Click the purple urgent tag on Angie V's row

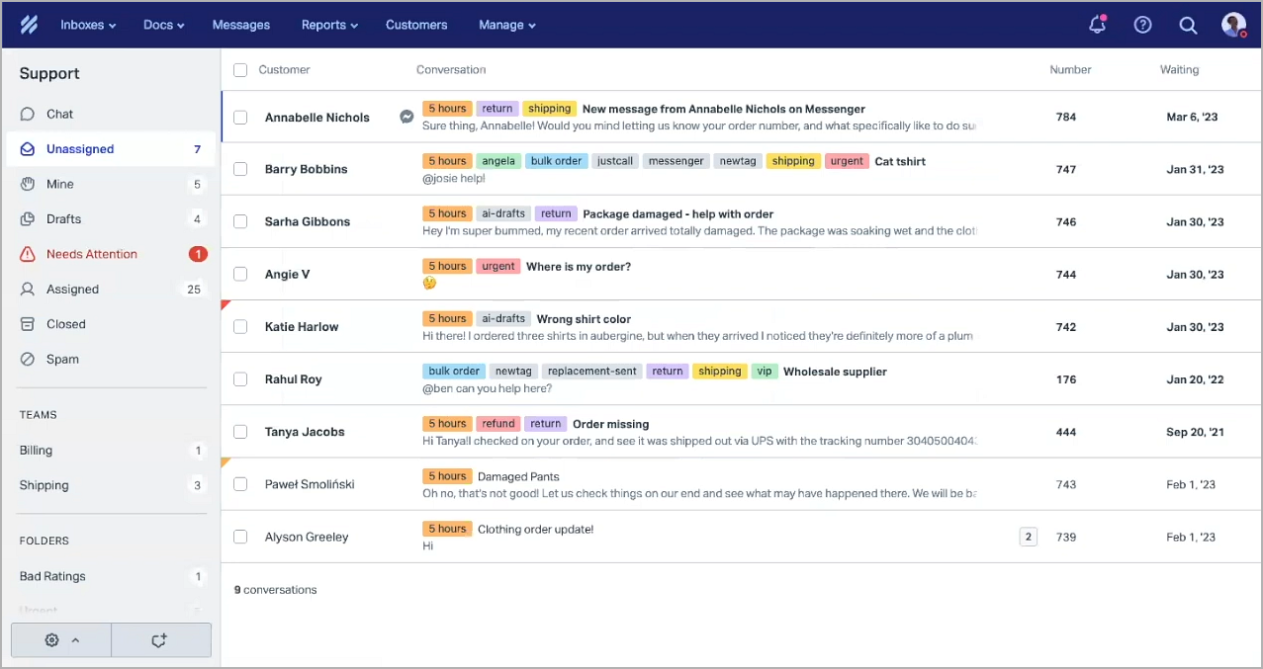pyautogui.click(x=497, y=266)
